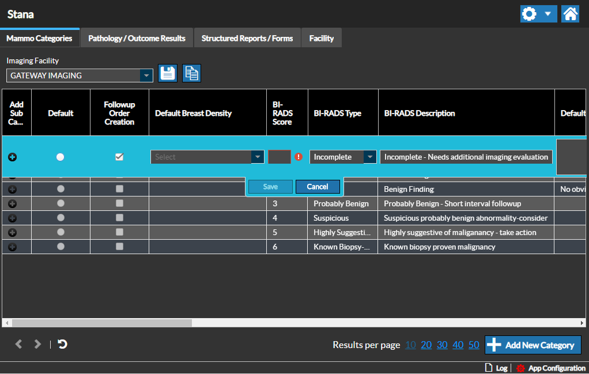589x374 pixels.
Task: Click Add New Category button
Action: tap(533, 345)
